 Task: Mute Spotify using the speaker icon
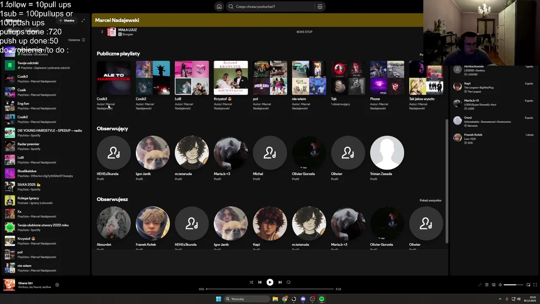(500, 285)
